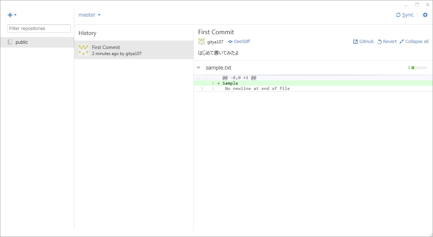Image resolution: width=433 pixels, height=237 pixels.
Task: Open the settings gear menu
Action: 425,15
